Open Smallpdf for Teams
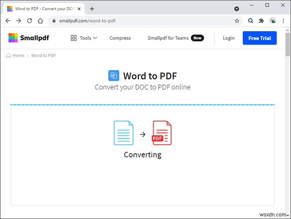Image resolution: width=291 pixels, height=219 pixels. click(168, 38)
